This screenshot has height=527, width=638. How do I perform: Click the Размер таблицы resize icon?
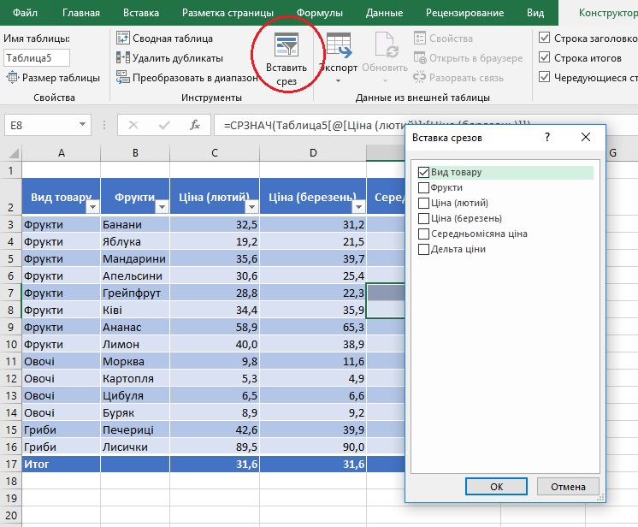(12, 78)
